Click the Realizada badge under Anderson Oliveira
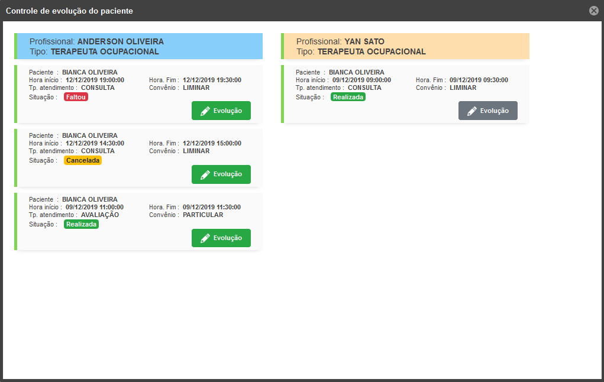 tap(81, 224)
